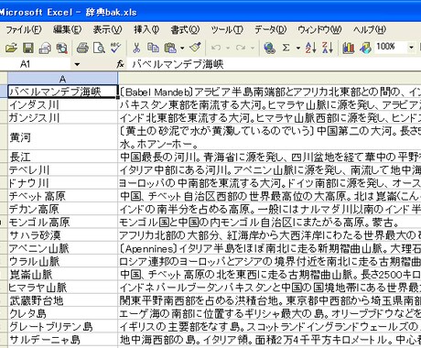
Task: Expand the Paste options arrow
Action: pos(182,48)
